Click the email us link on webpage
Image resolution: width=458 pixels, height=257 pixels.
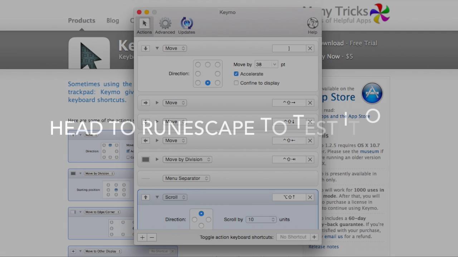tap(333, 236)
